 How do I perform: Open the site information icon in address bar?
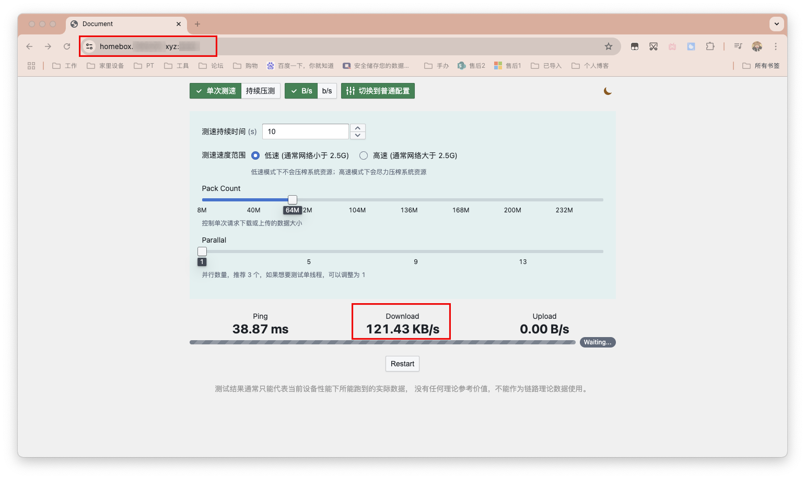90,46
